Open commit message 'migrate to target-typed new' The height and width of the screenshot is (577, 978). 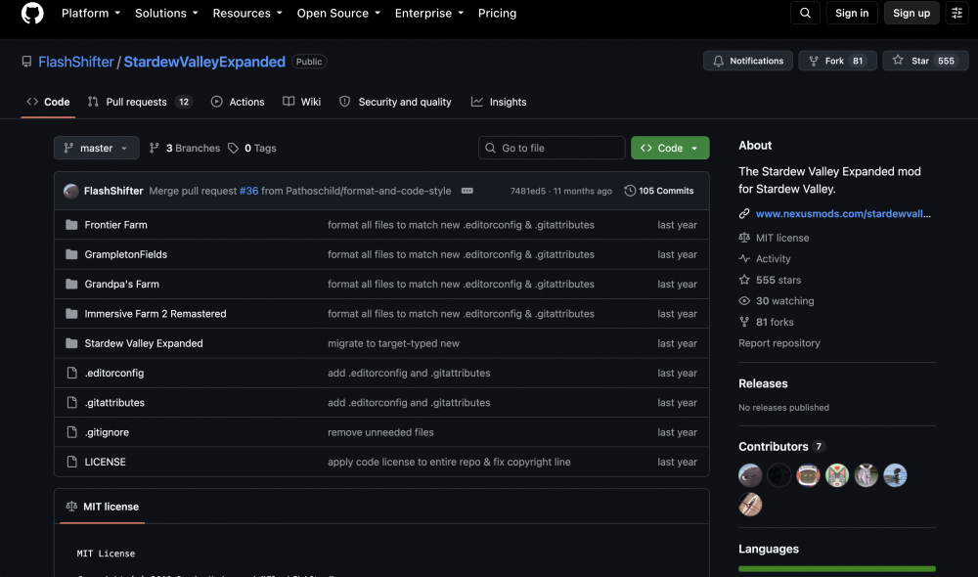coord(393,343)
